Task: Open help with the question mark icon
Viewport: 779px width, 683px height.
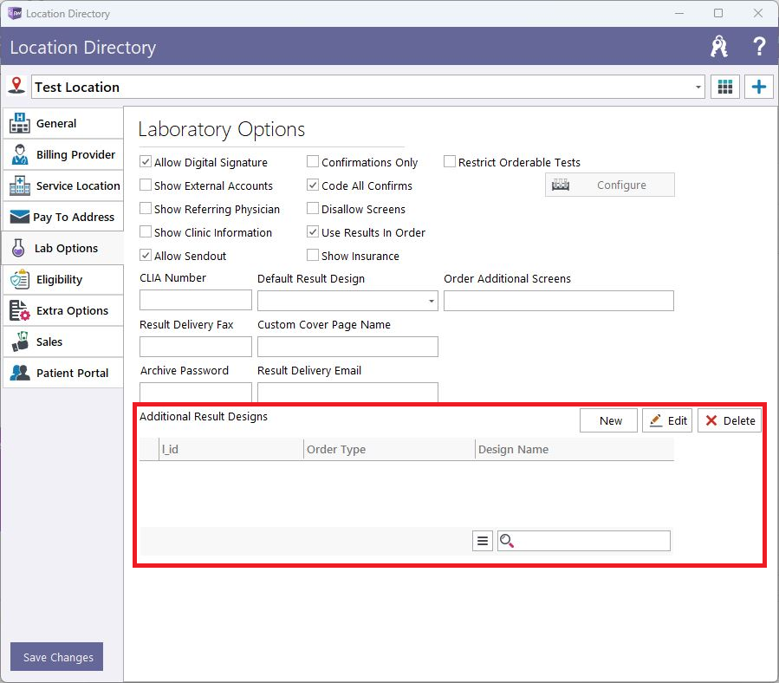Action: (x=758, y=47)
